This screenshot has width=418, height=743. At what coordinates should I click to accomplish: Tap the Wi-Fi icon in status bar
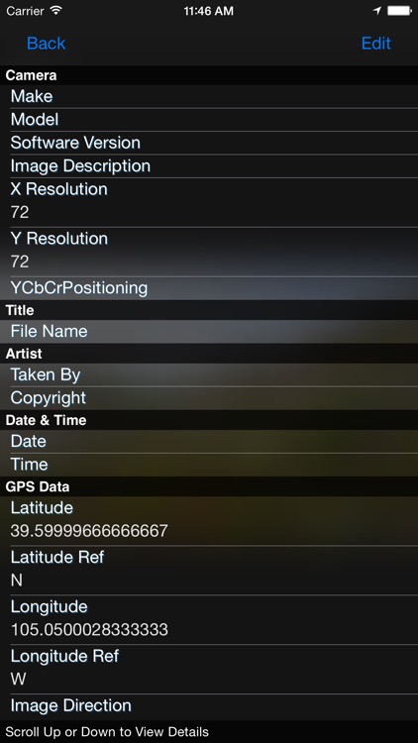(55, 11)
